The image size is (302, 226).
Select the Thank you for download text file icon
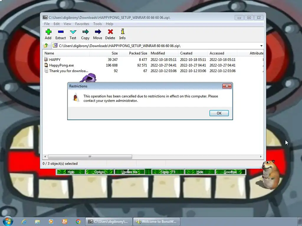(46, 71)
